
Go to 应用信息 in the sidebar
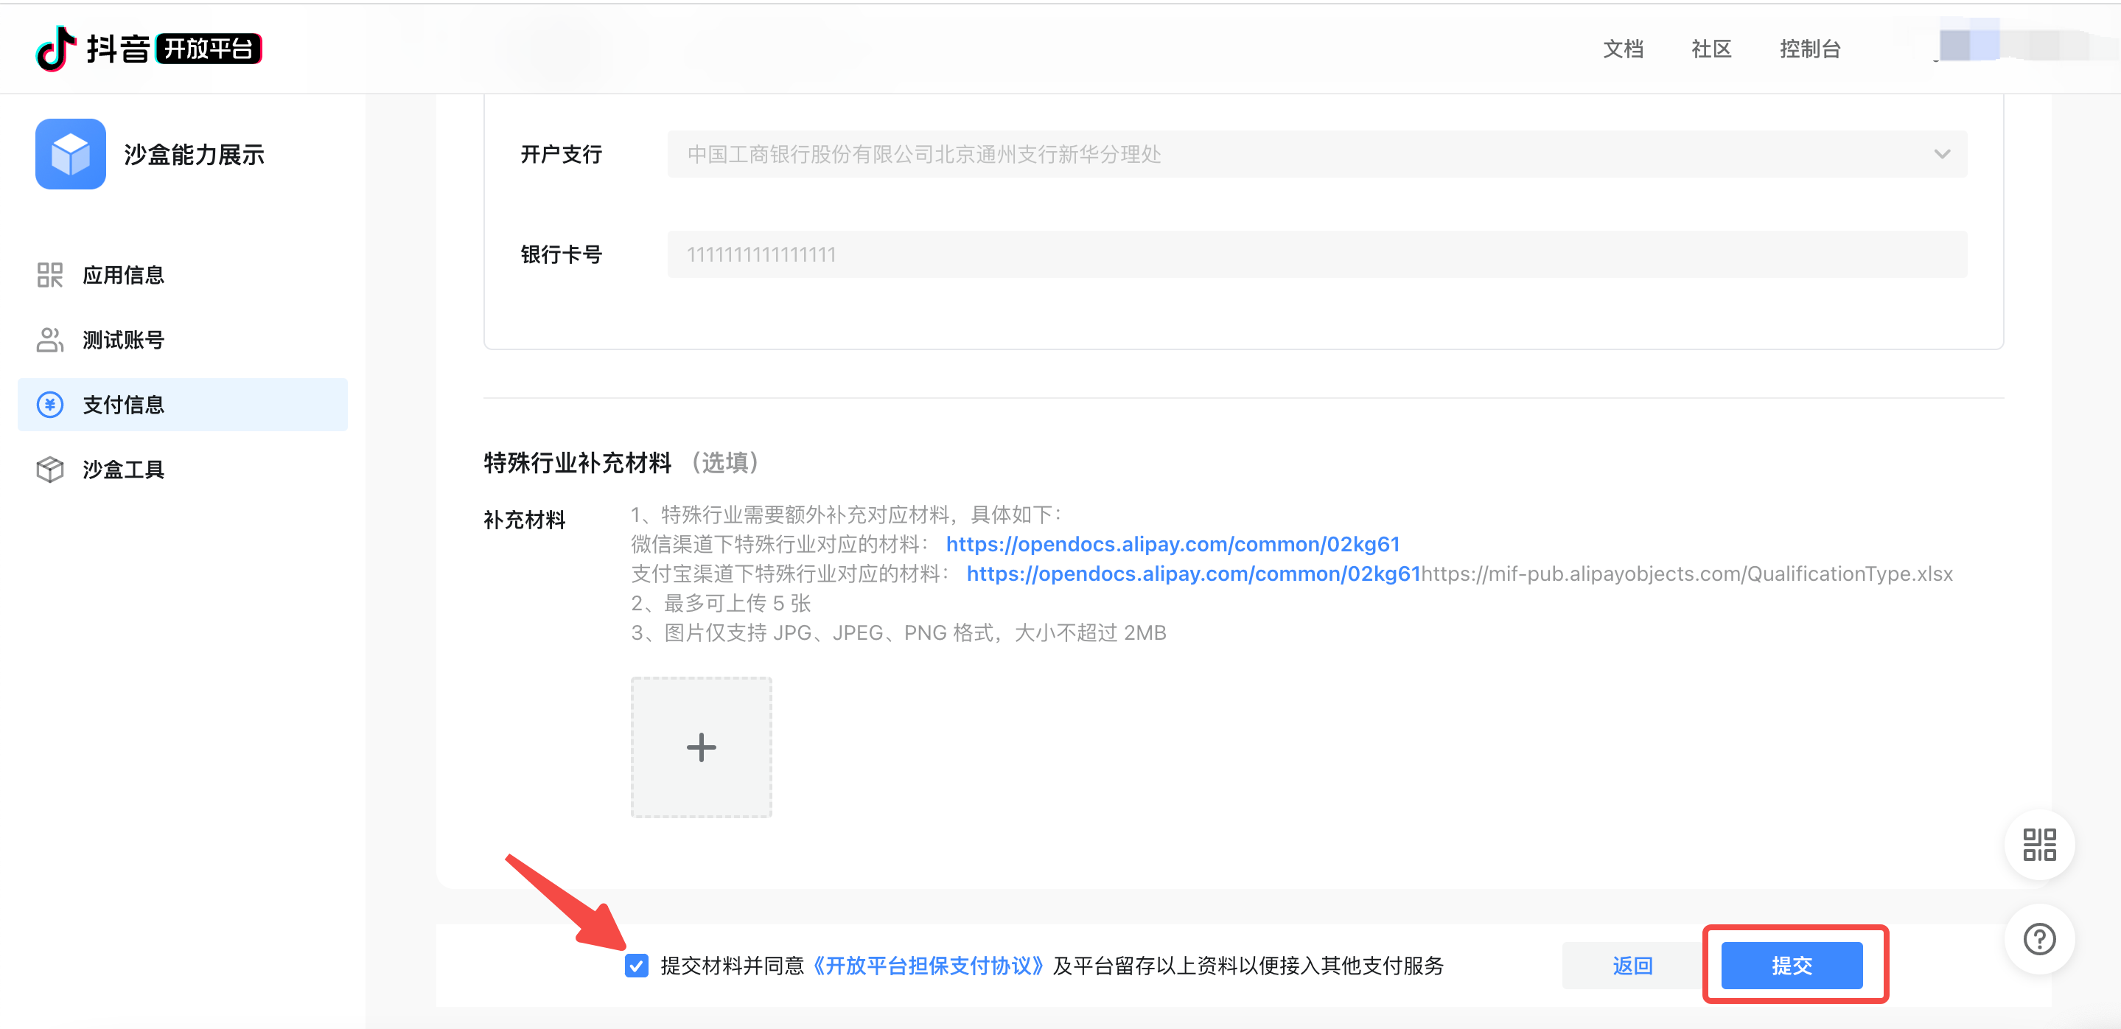pos(183,275)
